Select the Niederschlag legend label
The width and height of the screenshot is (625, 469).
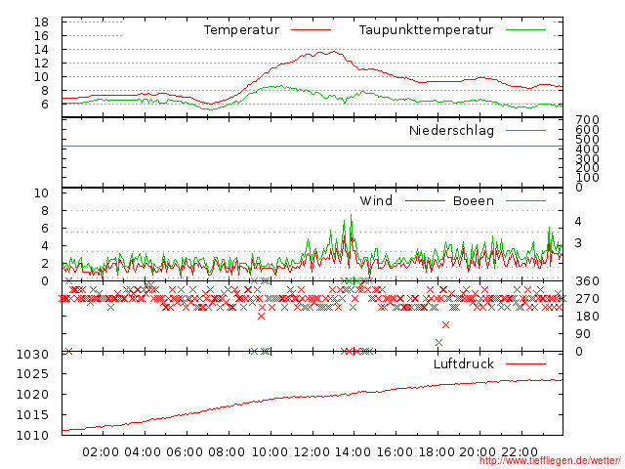pos(451,130)
